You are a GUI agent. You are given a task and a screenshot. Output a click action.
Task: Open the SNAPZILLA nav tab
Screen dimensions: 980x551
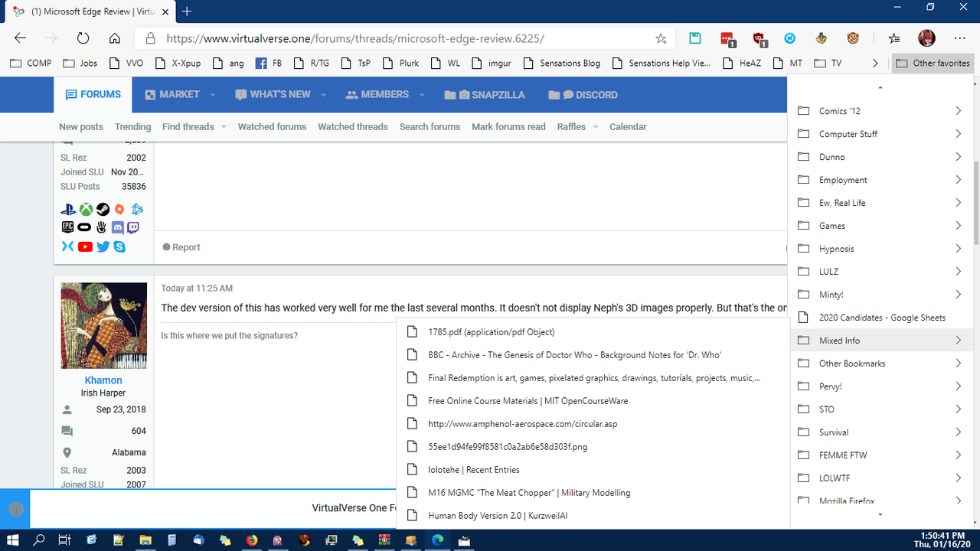click(485, 95)
